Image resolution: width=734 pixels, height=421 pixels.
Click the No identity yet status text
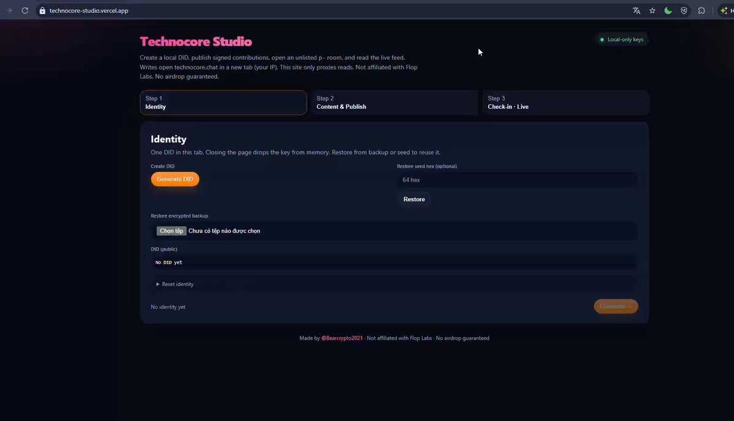pyautogui.click(x=168, y=307)
